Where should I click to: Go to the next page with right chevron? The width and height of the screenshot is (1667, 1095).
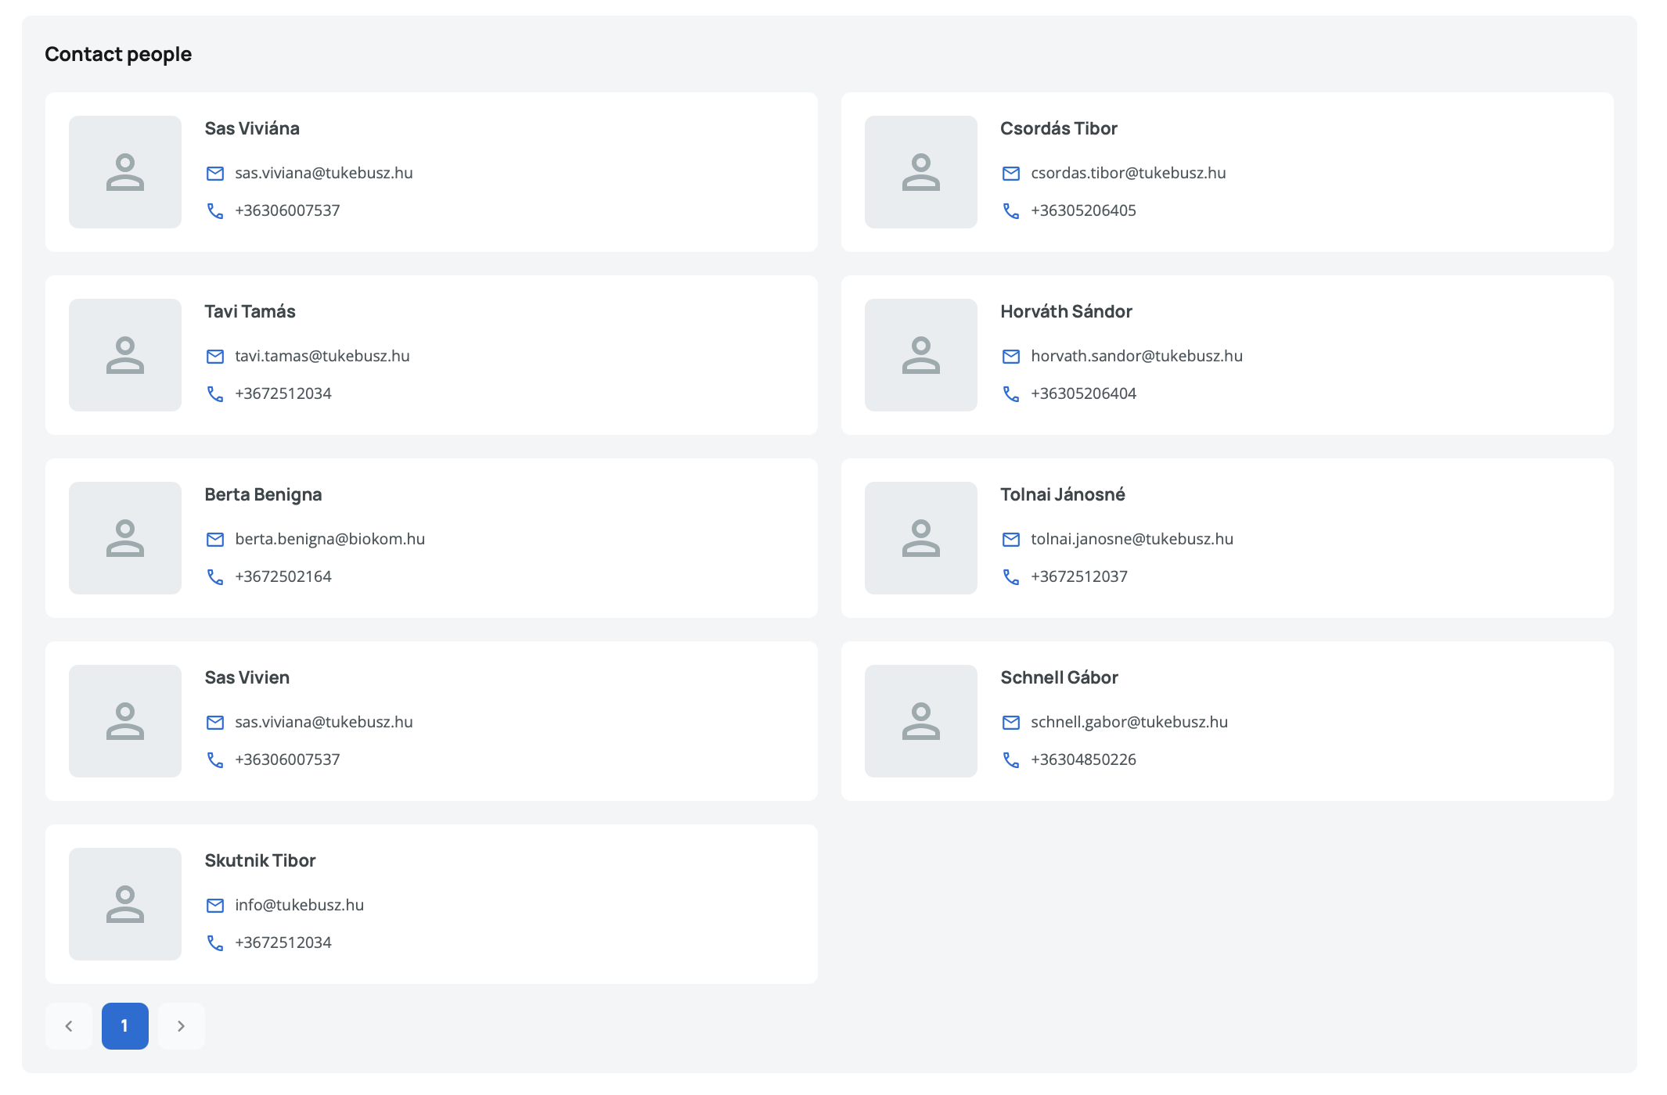point(181,1026)
